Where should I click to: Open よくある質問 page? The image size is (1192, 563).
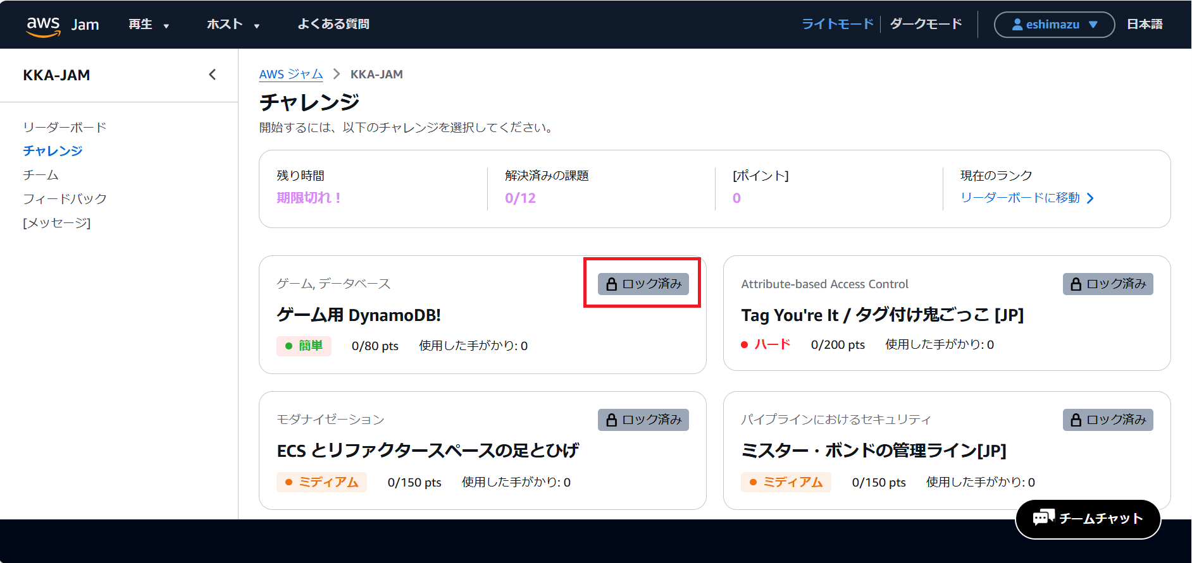click(x=333, y=25)
